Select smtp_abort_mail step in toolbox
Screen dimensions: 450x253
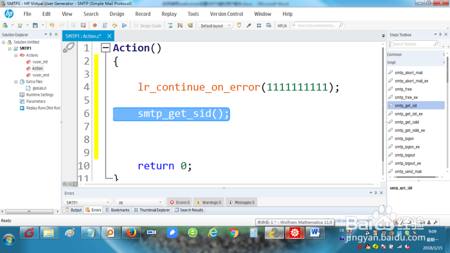point(409,72)
